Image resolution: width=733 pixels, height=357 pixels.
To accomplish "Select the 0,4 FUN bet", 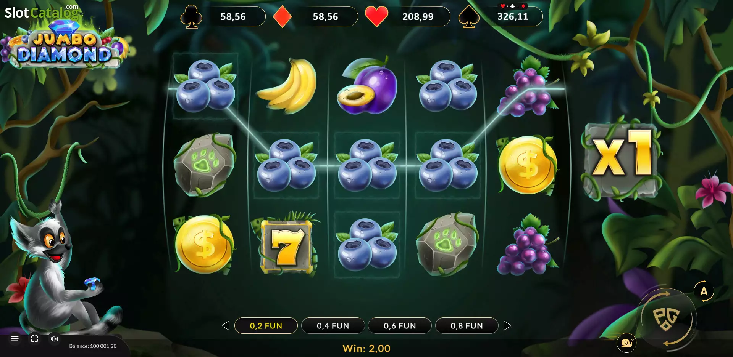I will [x=333, y=326].
